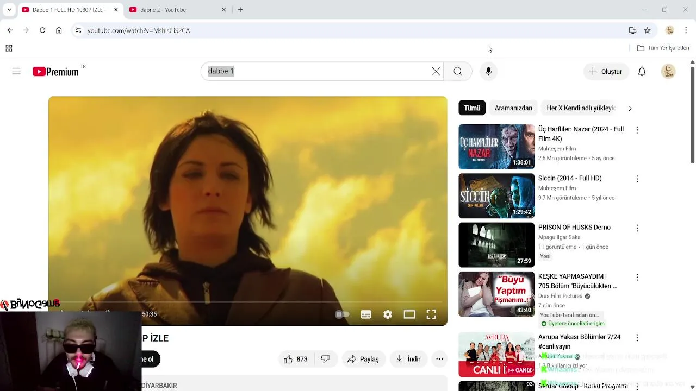The image size is (696, 391).
Task: Open options for Üç Harfliler: Nazar video
Action: pos(637,130)
